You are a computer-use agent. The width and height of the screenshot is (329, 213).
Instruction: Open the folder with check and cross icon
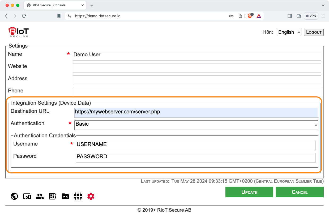click(65, 196)
